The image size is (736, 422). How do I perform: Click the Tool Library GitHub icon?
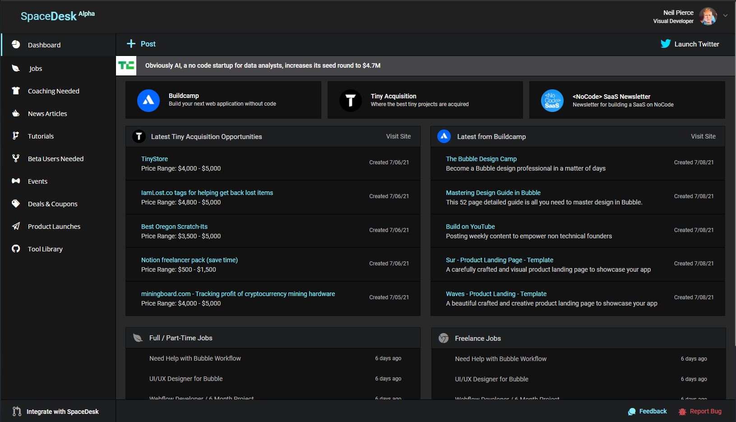pyautogui.click(x=16, y=249)
